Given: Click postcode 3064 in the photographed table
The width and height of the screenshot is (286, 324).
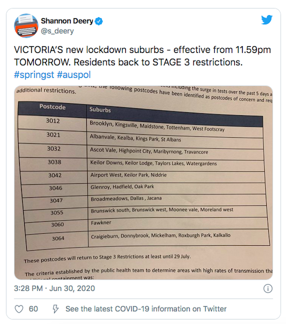Looking at the screenshot, I should (58, 238).
